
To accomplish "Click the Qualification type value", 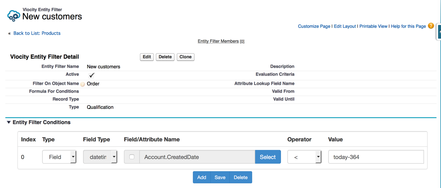I will (100, 107).
